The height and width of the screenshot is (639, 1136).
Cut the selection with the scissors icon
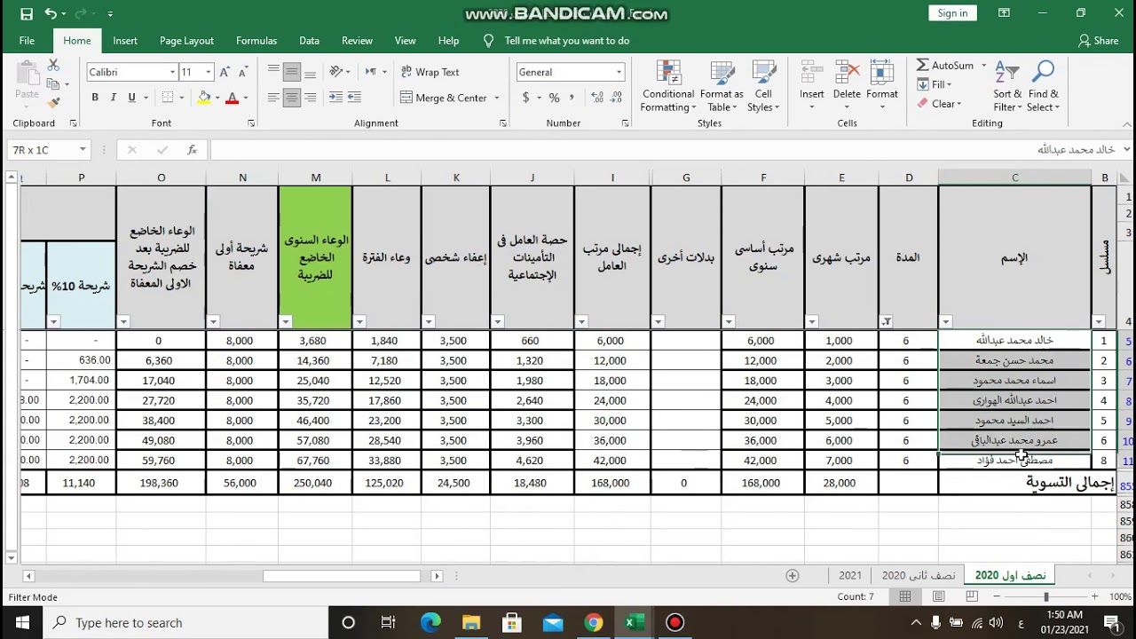(53, 66)
